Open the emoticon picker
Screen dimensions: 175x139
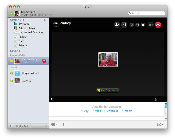click(x=160, y=125)
